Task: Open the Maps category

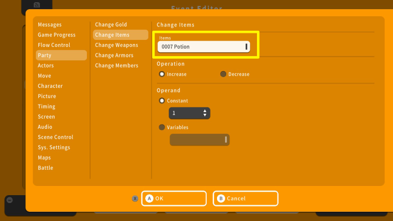Action: (44, 158)
